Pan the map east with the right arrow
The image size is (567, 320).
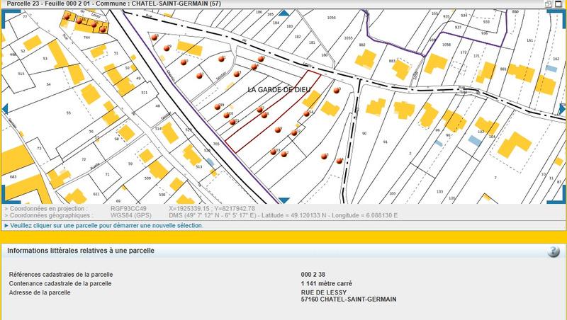click(562, 109)
